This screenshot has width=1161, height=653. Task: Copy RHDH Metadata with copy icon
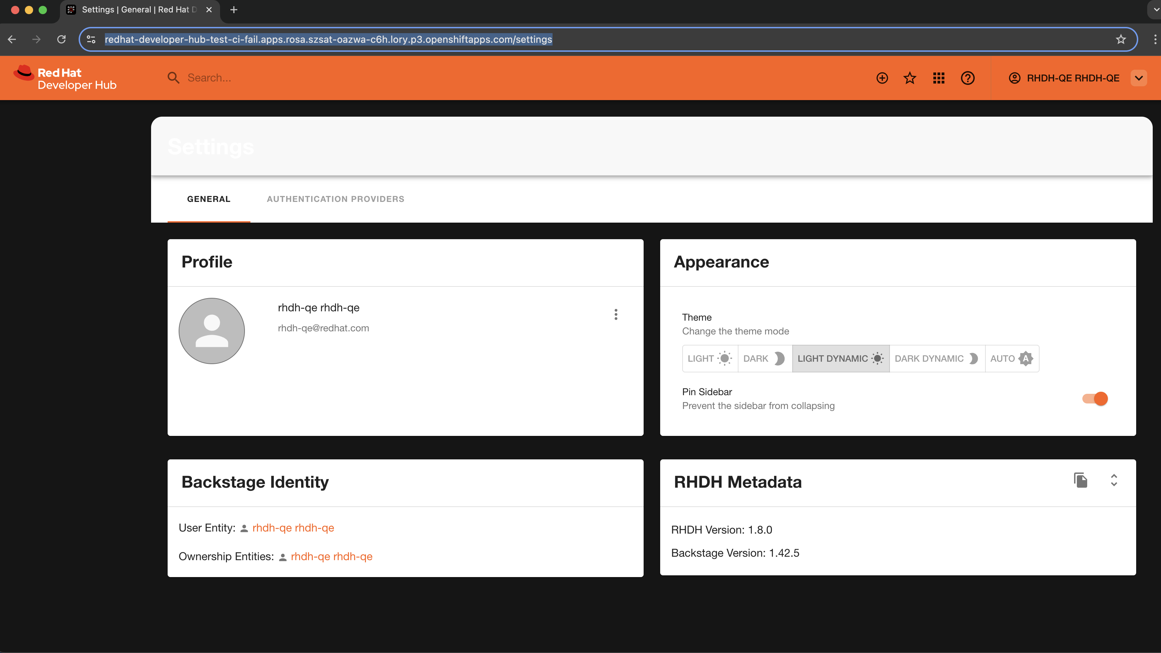1080,480
